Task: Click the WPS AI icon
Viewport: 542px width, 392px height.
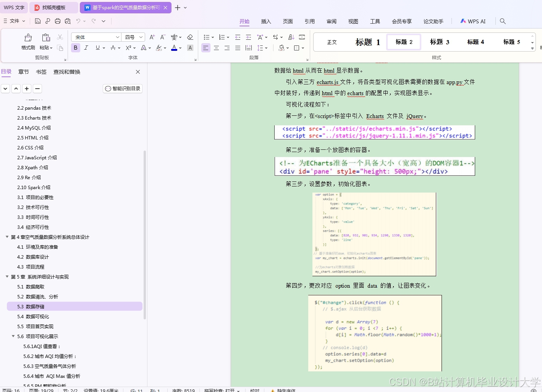Action: coord(473,21)
